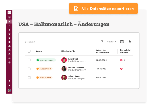This screenshot has height=108, width=152.
Task: Click the Product Designer job title
Action: tap(77, 79)
